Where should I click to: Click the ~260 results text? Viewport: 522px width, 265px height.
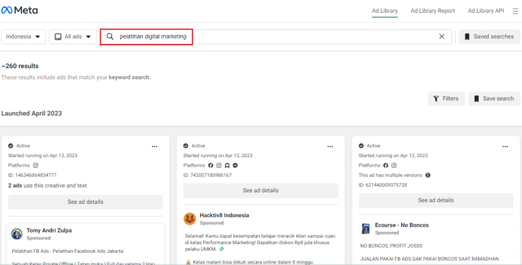pos(20,66)
